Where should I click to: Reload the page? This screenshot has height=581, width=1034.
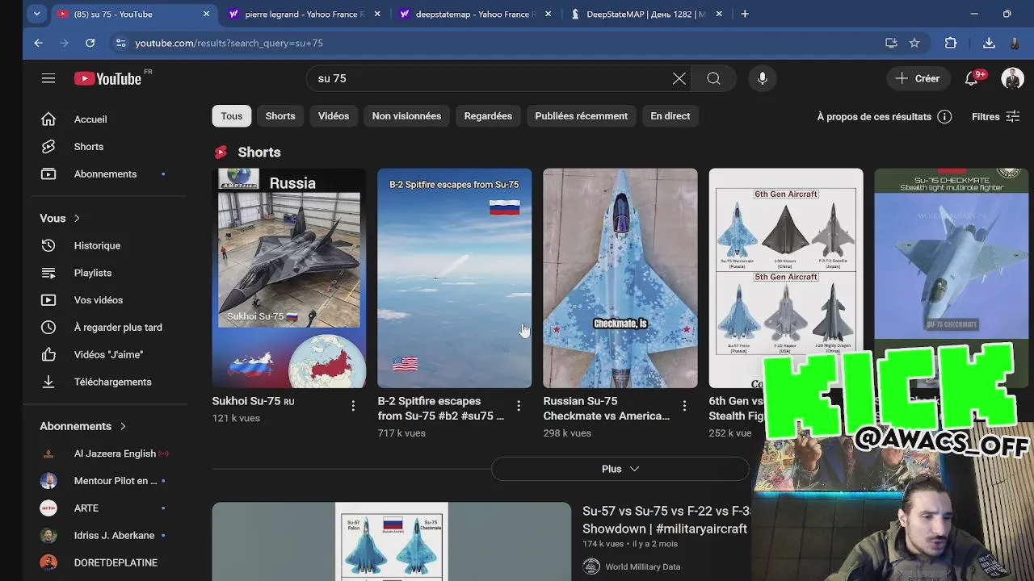point(90,43)
